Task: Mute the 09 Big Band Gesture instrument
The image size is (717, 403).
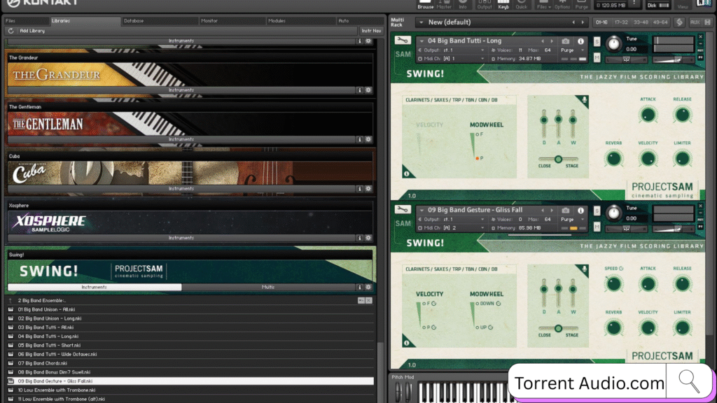Action: [597, 228]
